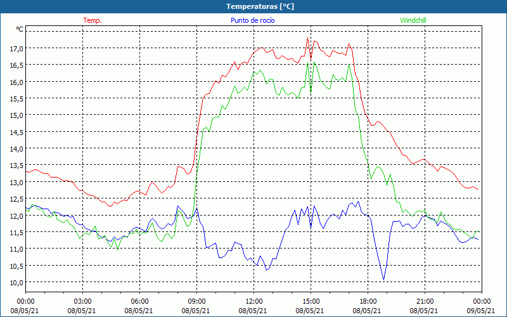Click the 15,5 y-axis value
The width and height of the screenshot is (507, 317).
click(x=16, y=99)
